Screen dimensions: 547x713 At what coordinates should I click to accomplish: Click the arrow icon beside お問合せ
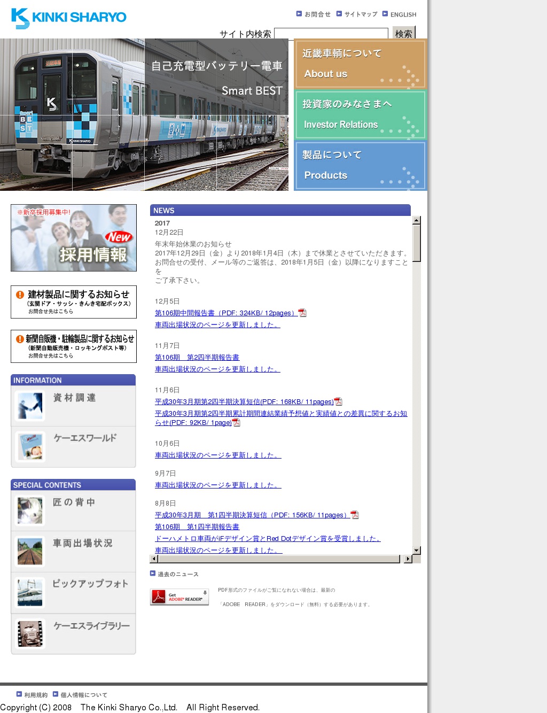tap(299, 14)
